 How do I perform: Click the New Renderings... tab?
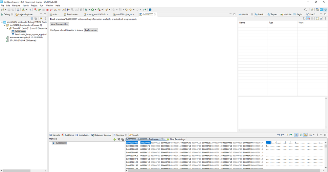[176, 139]
